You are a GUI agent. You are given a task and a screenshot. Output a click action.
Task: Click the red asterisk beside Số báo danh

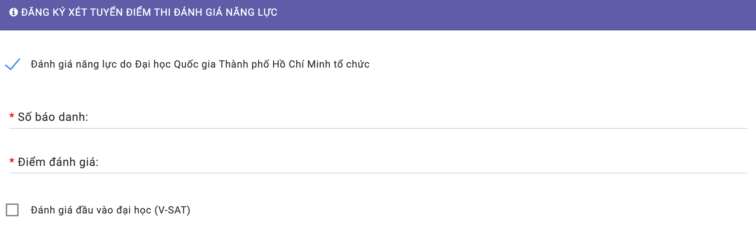pos(12,116)
